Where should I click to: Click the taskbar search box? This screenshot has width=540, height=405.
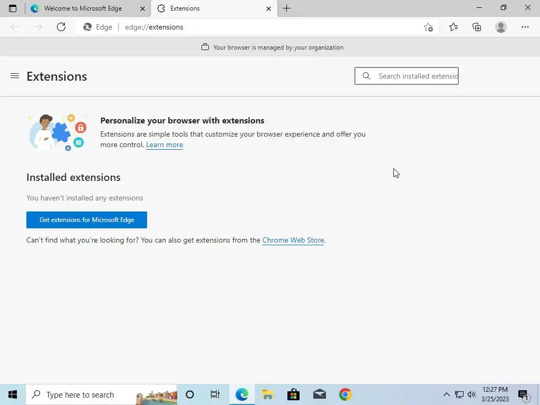pos(101,394)
